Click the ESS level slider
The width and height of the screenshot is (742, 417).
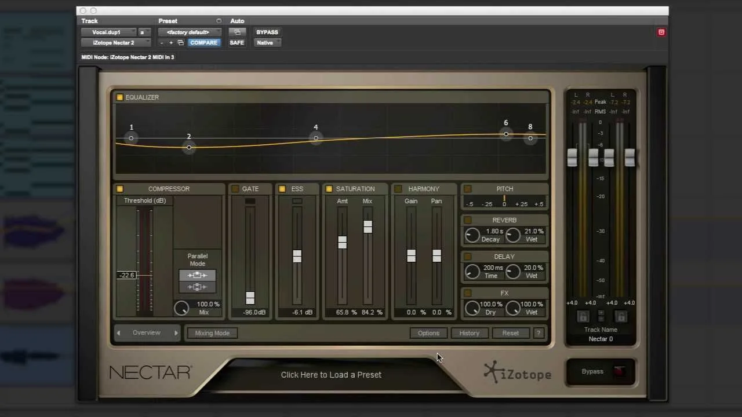pyautogui.click(x=297, y=257)
